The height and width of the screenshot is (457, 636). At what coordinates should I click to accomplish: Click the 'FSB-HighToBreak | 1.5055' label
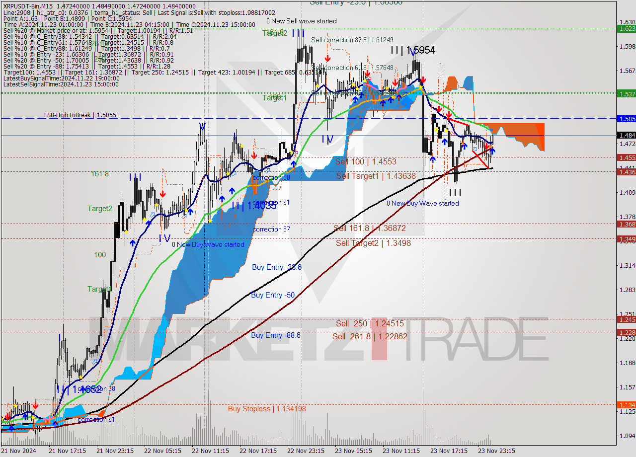tap(80, 115)
